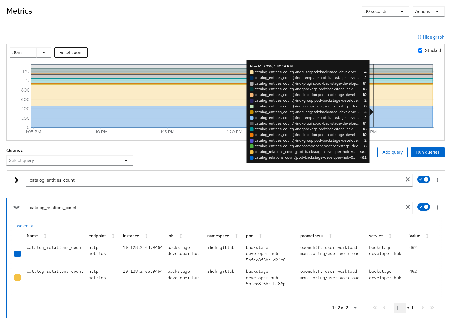
Task: Toggle the Stacked checkbox
Action: 420,50
